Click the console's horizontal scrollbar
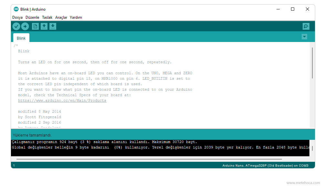This screenshot has height=186, width=323. click(149, 159)
